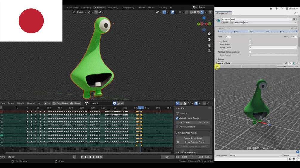Viewport: 300px width, 168px height.
Task: Open the Source Take dropdown
Action: click(266, 23)
